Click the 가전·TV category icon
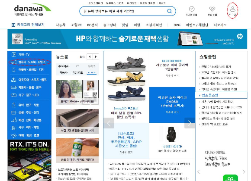The image size is (251, 181). click(x=13, y=55)
